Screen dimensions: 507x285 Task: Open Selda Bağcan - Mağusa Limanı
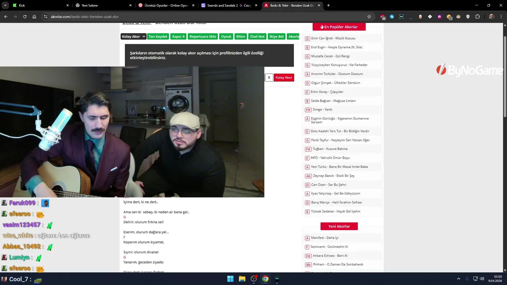point(333,101)
